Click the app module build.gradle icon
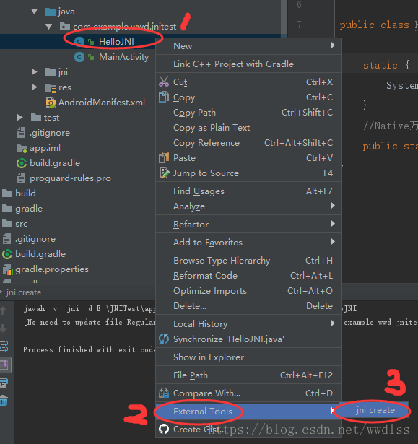Image resolution: width=418 pixels, height=444 pixels. click(x=22, y=163)
